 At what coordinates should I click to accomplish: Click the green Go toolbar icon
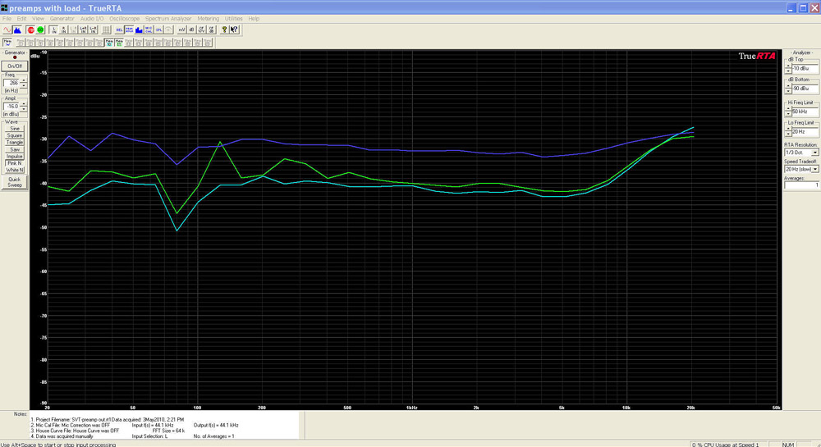(40, 30)
